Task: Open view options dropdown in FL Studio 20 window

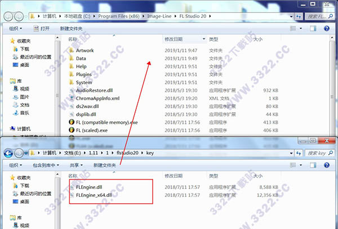Action: pyautogui.click(x=301, y=28)
